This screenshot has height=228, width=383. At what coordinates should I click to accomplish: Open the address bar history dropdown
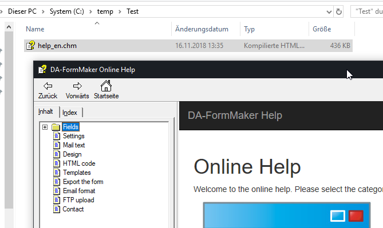coord(329,11)
